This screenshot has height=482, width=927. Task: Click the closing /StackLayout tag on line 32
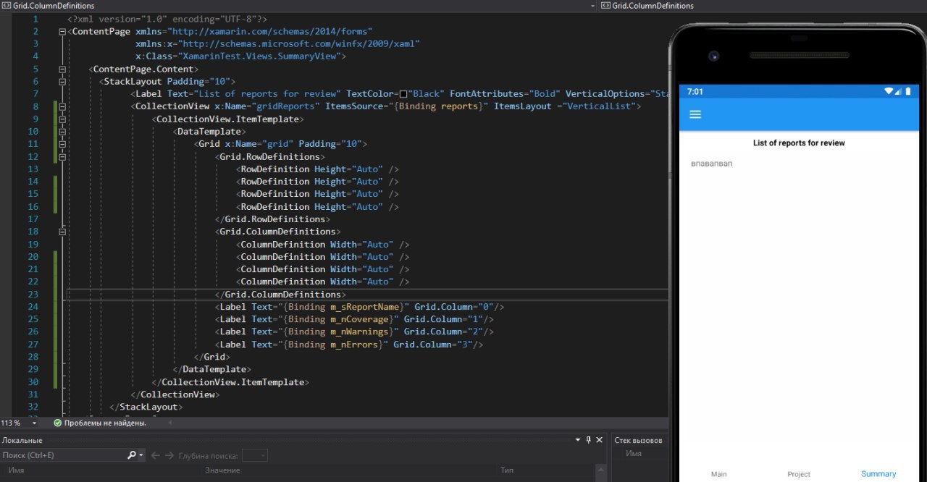point(146,407)
